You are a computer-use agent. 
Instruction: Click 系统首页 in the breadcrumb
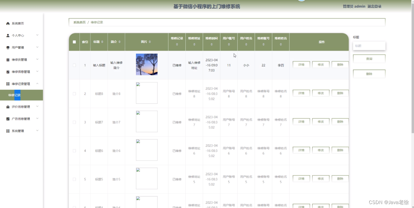[x=79, y=22]
